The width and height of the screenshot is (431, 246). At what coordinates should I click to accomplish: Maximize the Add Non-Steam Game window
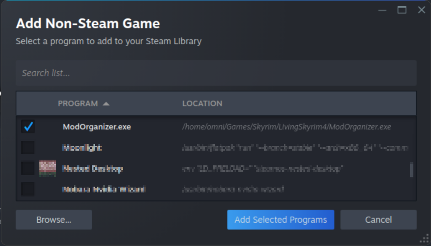[x=402, y=10]
